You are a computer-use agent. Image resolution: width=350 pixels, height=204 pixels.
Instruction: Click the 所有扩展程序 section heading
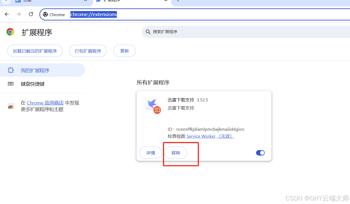coord(153,82)
